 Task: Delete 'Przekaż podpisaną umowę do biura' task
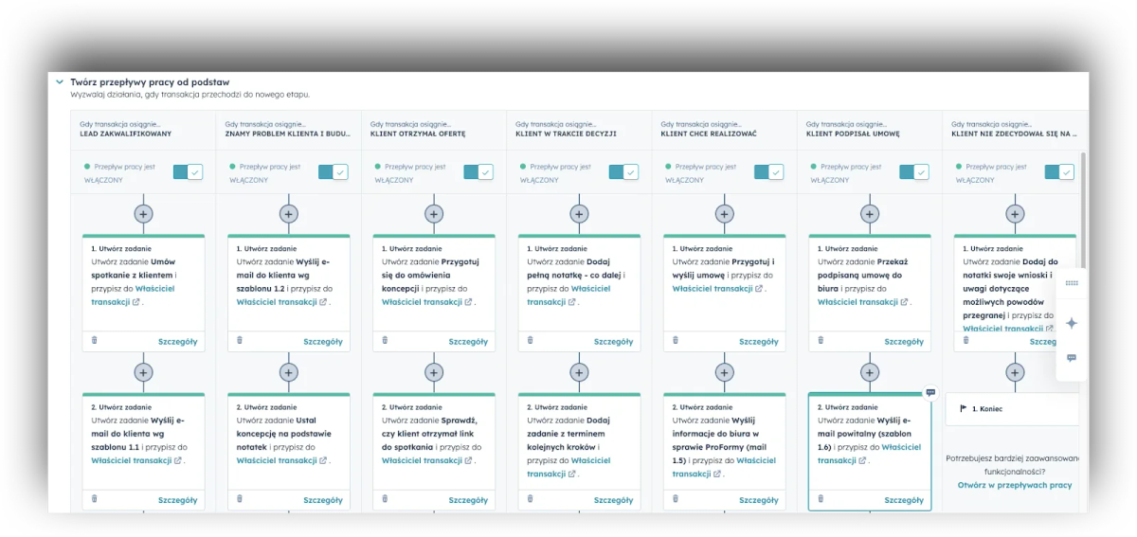[820, 341]
